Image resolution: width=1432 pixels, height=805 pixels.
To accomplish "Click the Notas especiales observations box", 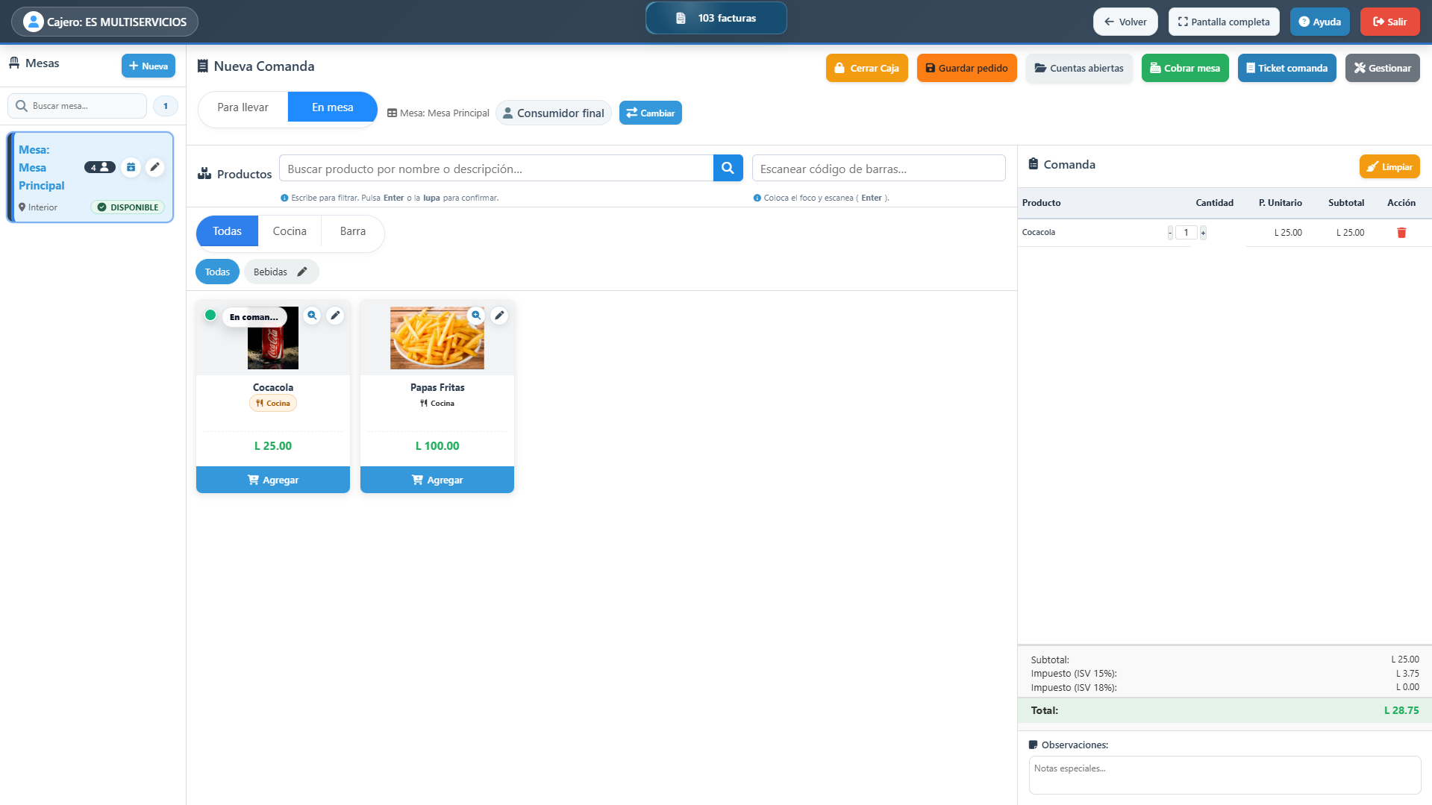I will tap(1225, 775).
